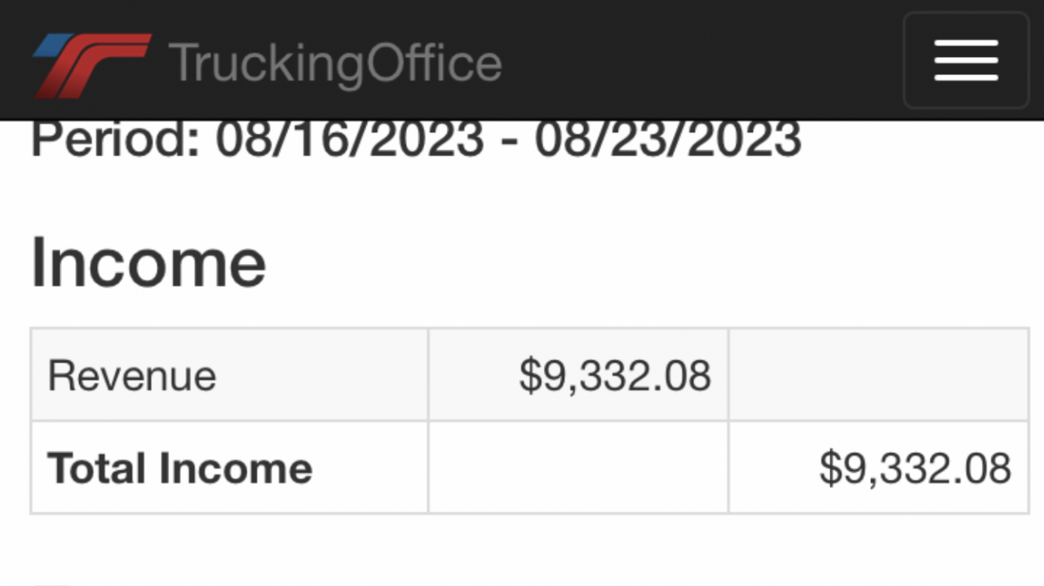Screen dimensions: 1044x586
Task: Click the Total Income amount $9,332.08
Action: tap(915, 469)
